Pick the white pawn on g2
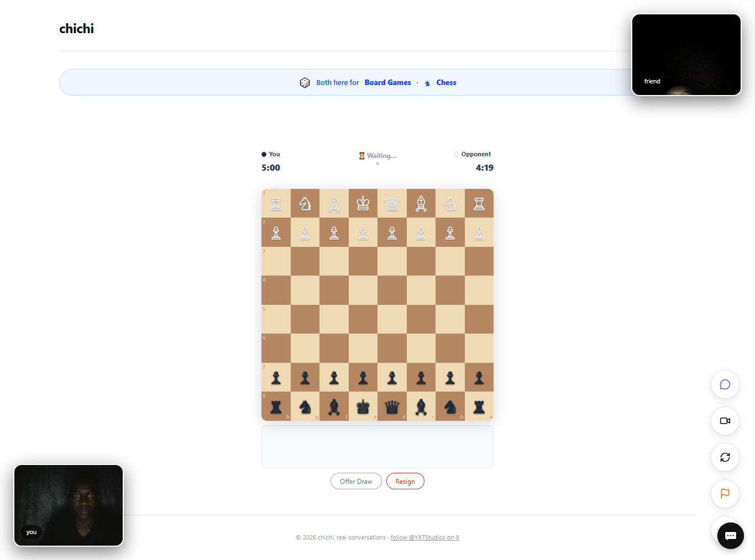 [x=305, y=233]
